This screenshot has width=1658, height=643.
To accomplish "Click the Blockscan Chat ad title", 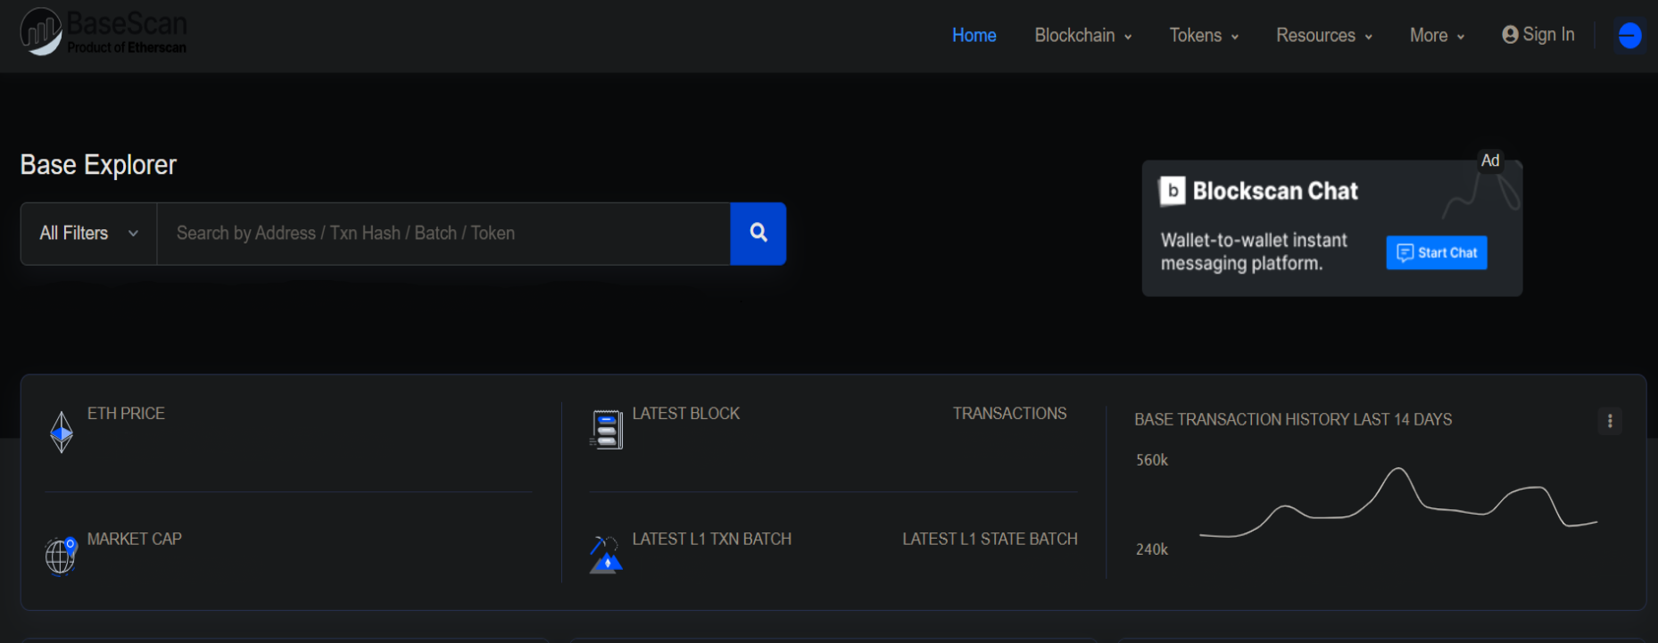I will 1275,191.
